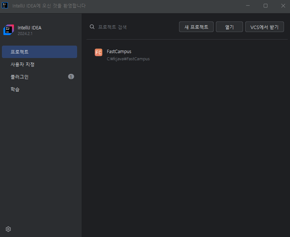Click the FC project icon for FastCampus
The width and height of the screenshot is (290, 237).
coord(99,52)
